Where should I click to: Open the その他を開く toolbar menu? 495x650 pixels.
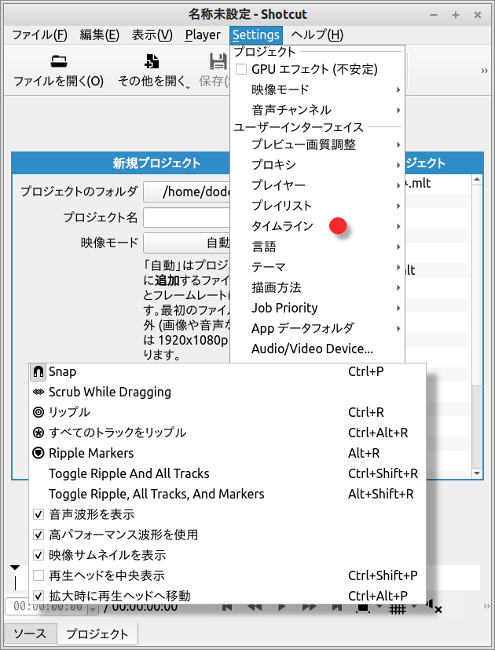click(152, 71)
